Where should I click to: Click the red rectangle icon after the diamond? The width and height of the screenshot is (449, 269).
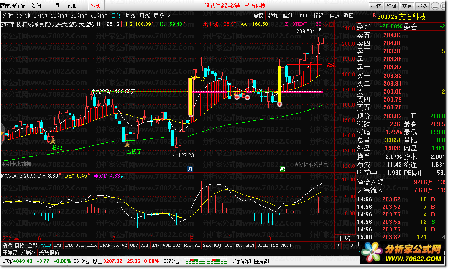click(332, 24)
